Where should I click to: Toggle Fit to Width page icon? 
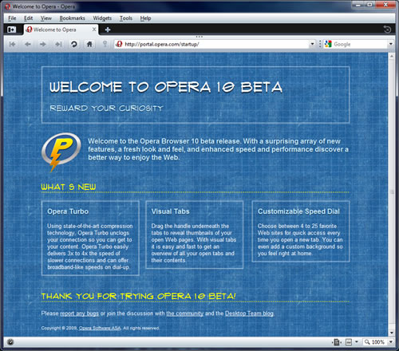(x=337, y=342)
